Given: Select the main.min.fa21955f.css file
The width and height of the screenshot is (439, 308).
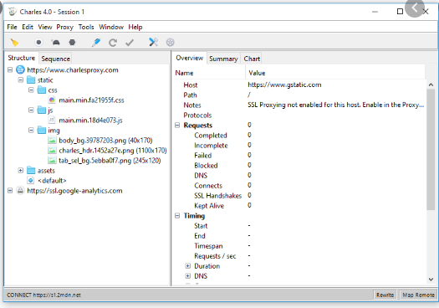Looking at the screenshot, I should pos(91,100).
